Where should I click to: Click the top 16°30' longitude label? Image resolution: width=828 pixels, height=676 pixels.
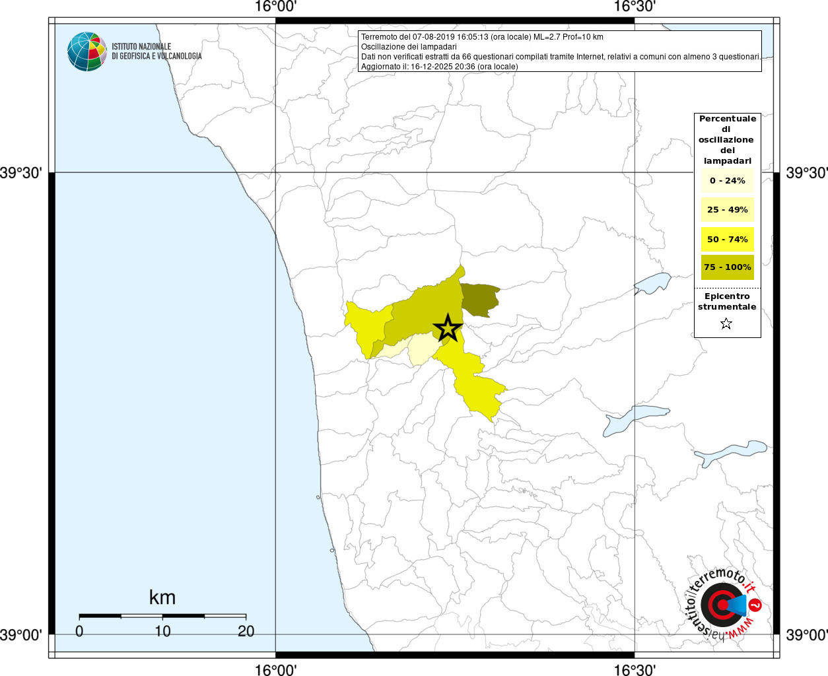tap(635, 7)
